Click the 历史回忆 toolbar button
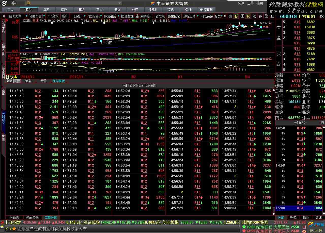 (x=174, y=16)
